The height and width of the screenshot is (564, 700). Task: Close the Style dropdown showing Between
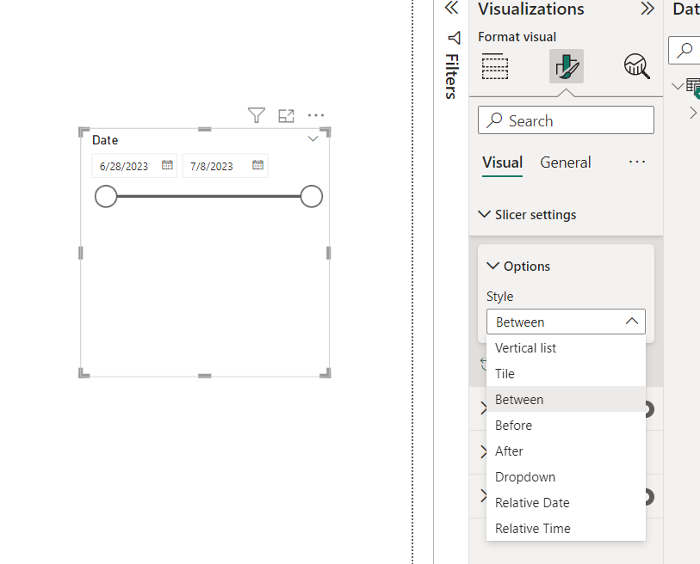pyautogui.click(x=566, y=322)
